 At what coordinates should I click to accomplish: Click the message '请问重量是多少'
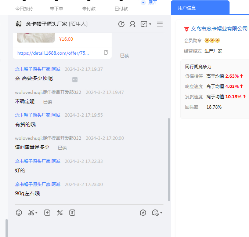32,147
